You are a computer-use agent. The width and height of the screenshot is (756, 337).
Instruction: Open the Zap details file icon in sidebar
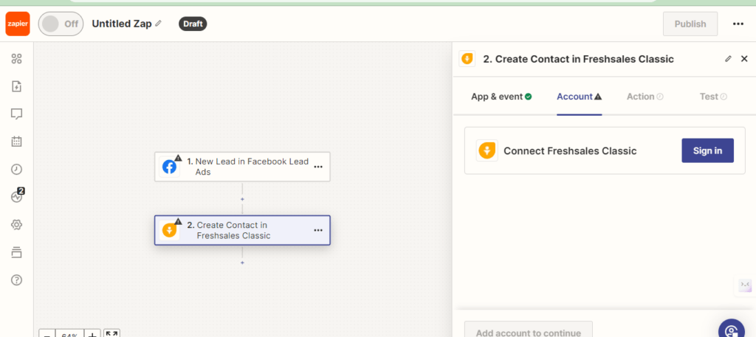click(x=17, y=87)
